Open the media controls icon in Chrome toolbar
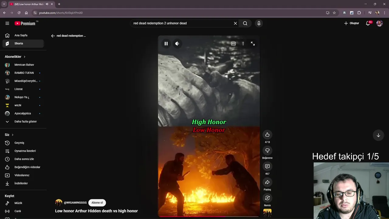389x219 pixels. click(x=370, y=13)
